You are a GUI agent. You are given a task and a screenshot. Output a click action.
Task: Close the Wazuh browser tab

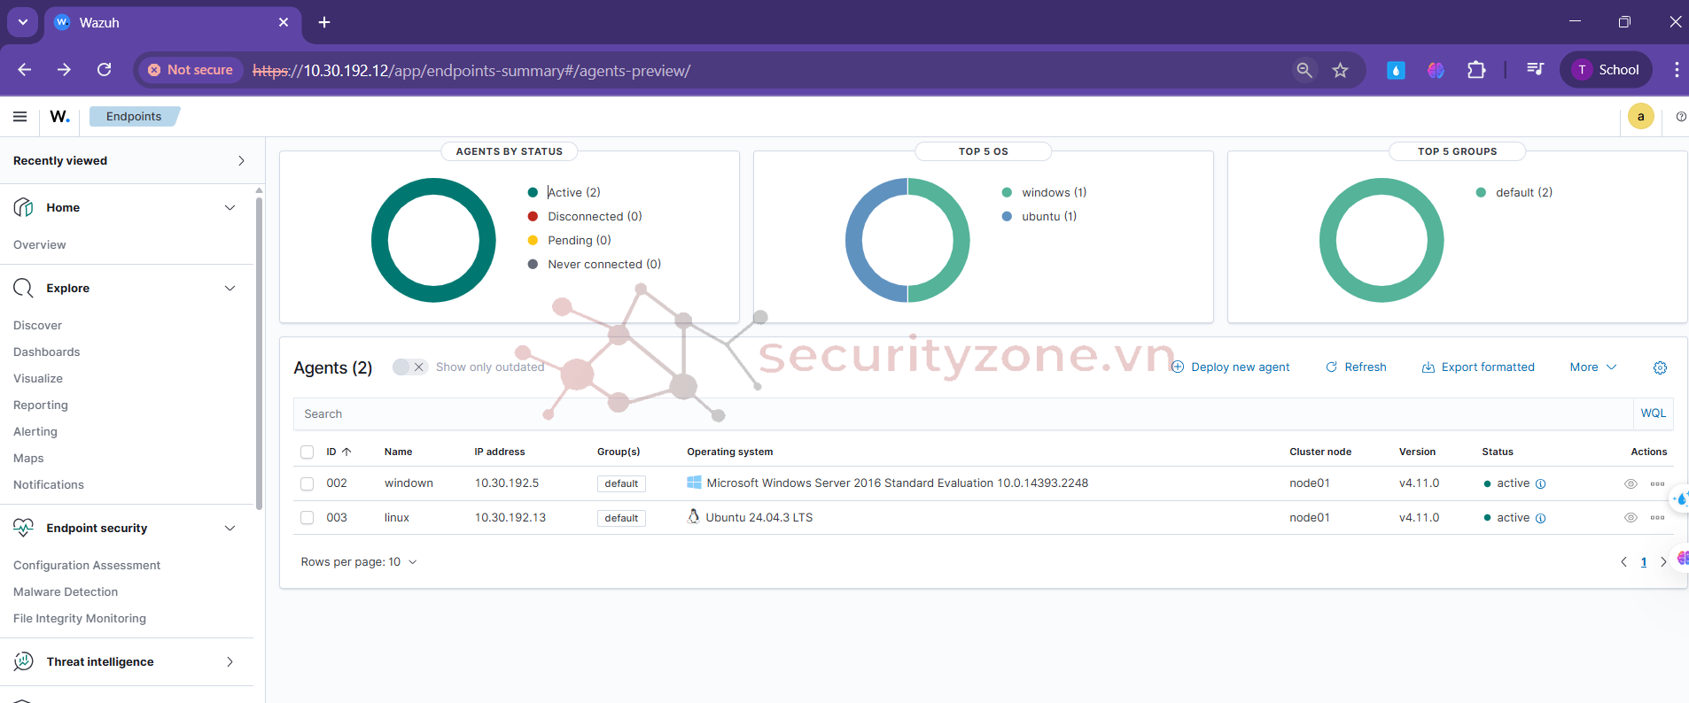[x=284, y=22]
